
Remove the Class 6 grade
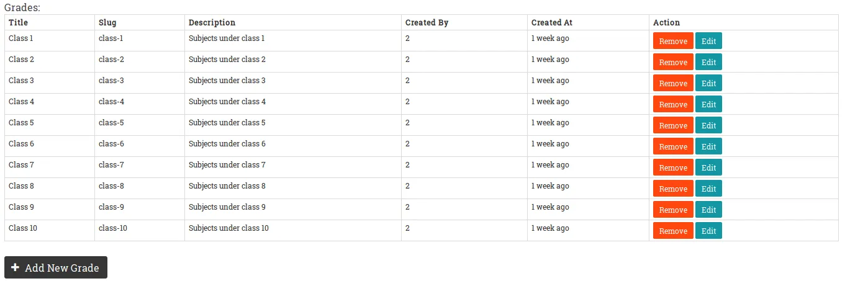coord(673,146)
